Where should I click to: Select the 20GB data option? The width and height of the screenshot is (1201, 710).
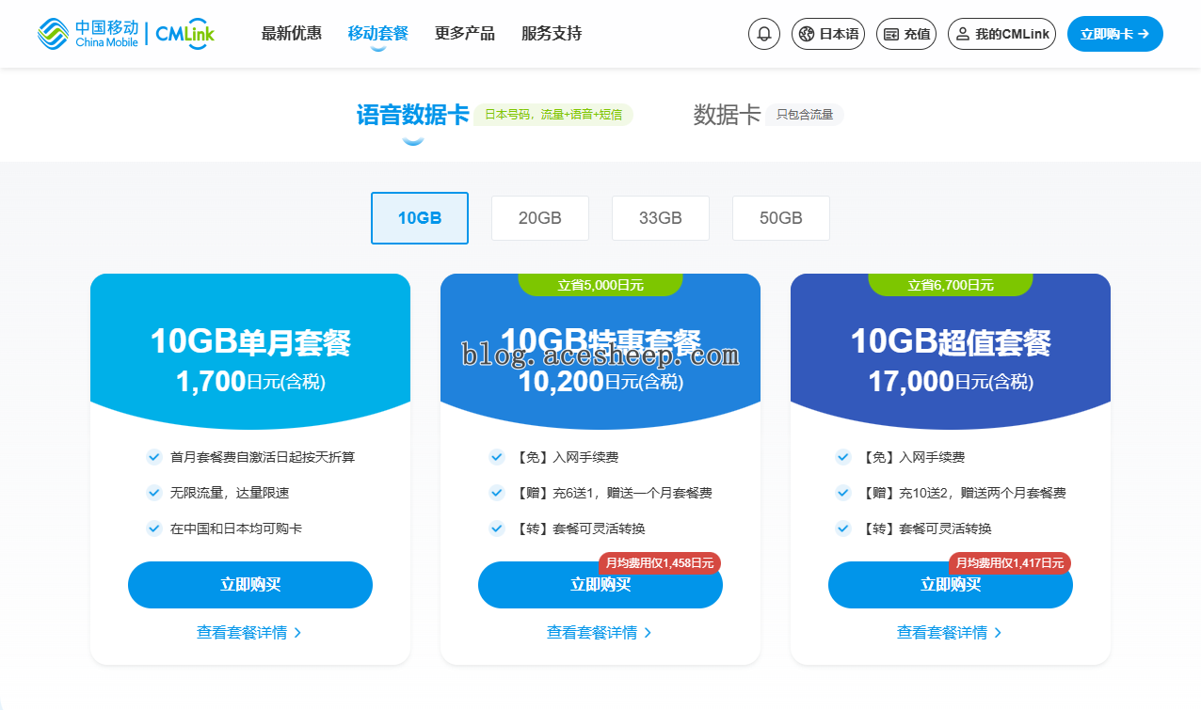click(539, 218)
